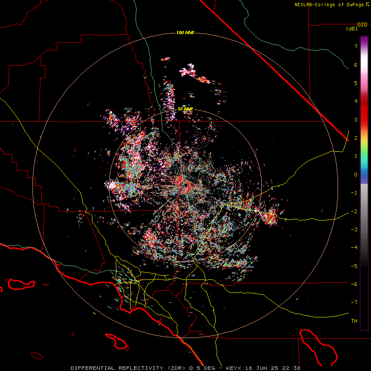Viewport: 371px width, 371px height.
Task: Select the 3 value on the scale
Action: 356,120
